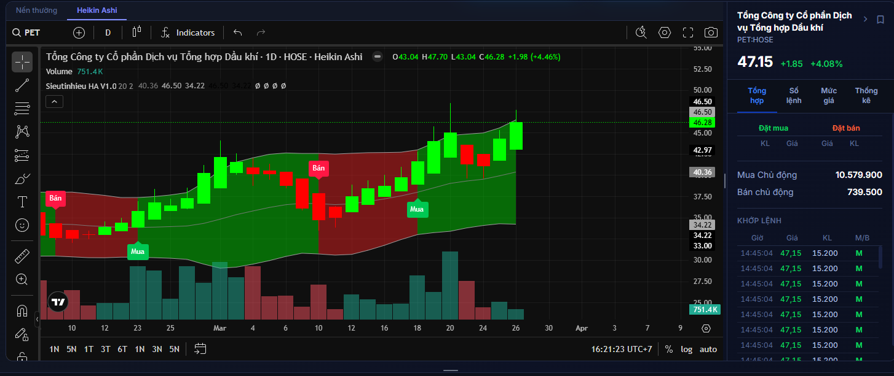Select the 3T time range button
894x376 pixels.
point(105,349)
